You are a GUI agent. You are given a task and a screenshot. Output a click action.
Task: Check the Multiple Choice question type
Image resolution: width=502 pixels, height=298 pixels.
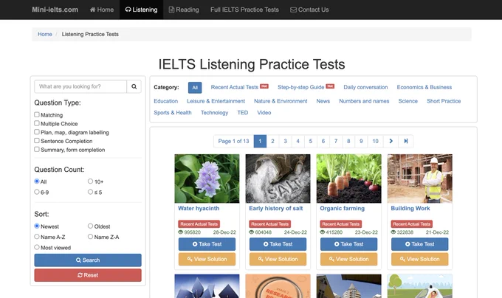pyautogui.click(x=37, y=123)
